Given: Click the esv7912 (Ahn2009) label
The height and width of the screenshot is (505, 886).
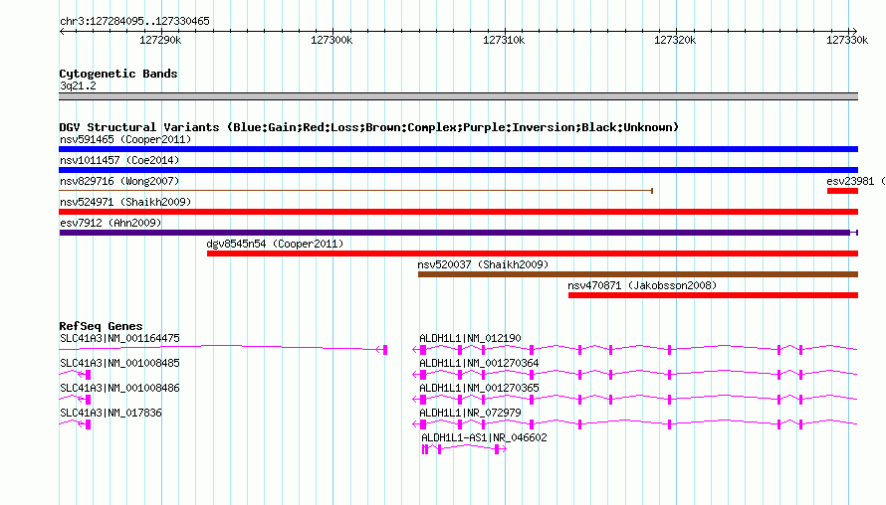Looking at the screenshot, I should [x=111, y=223].
